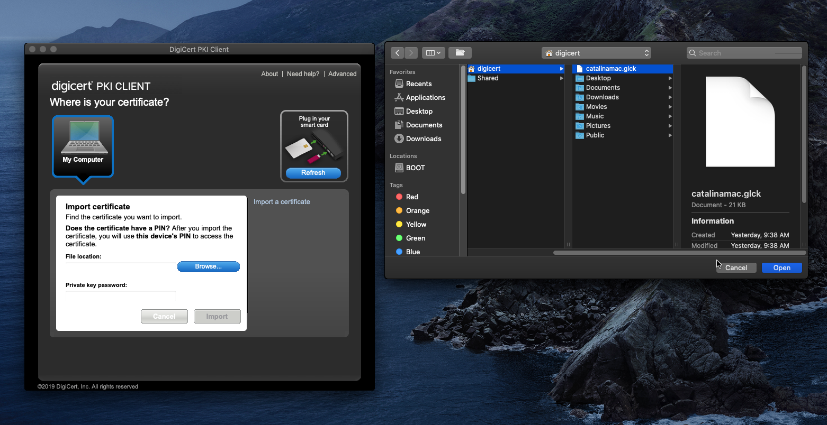Click the horizontal scrollbar in file dialog

pos(679,253)
